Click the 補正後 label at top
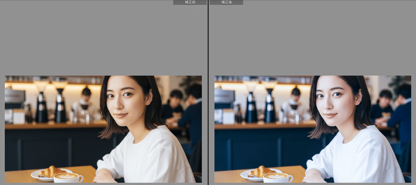Viewport: 416px width, 185px height. click(x=226, y=2)
